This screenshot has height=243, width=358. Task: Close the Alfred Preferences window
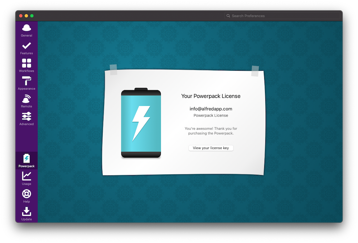[21, 16]
